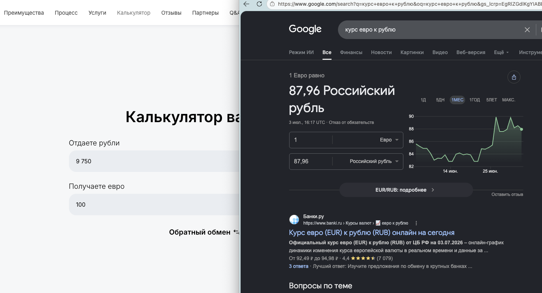The height and width of the screenshot is (293, 542).
Task: Open Преимущества in calculator site menu
Action: tap(24, 13)
